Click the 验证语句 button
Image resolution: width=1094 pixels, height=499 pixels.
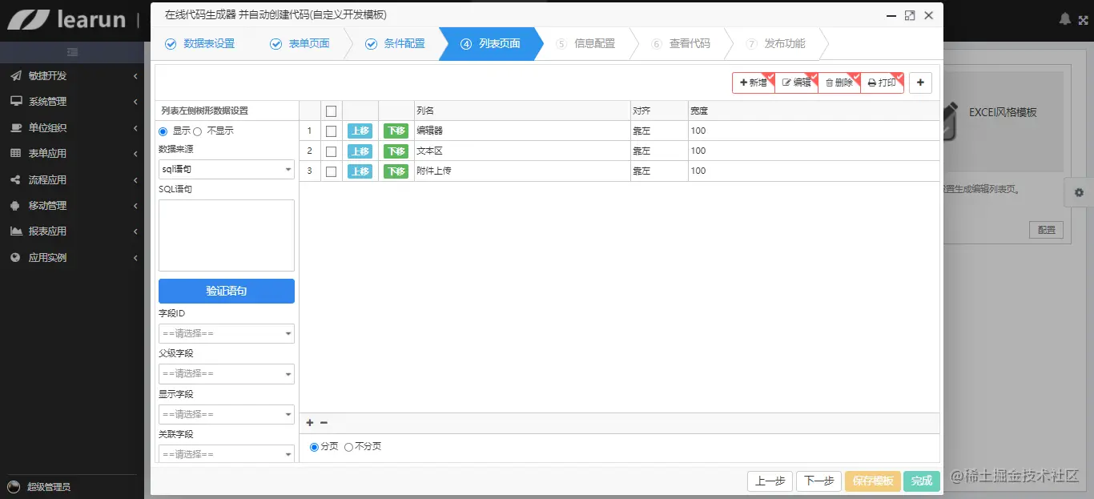pos(226,291)
